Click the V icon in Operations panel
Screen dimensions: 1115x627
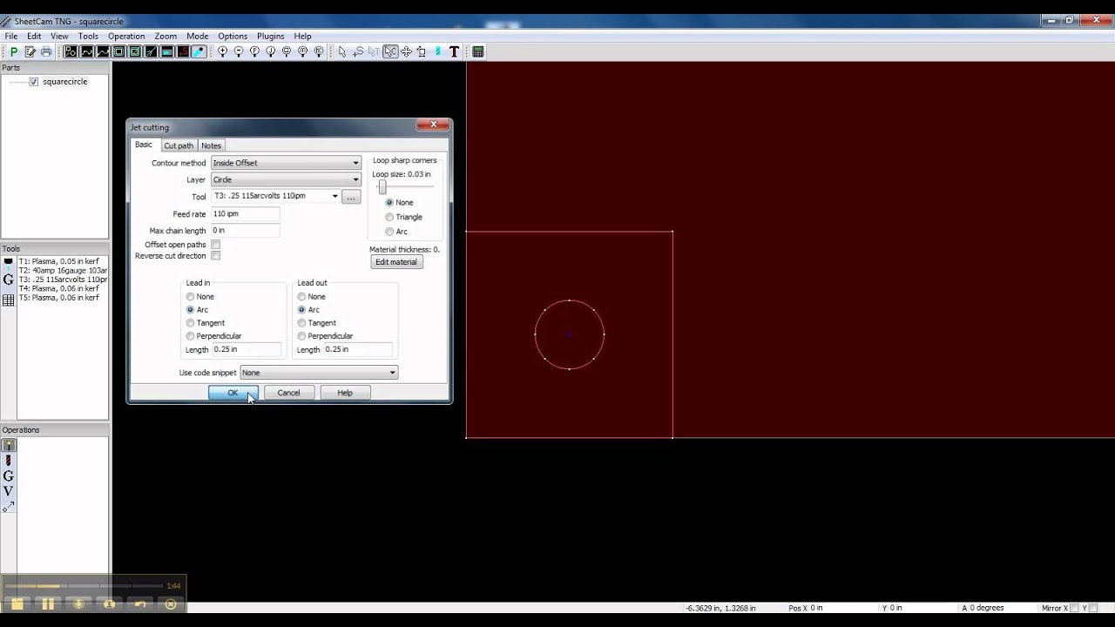[9, 491]
